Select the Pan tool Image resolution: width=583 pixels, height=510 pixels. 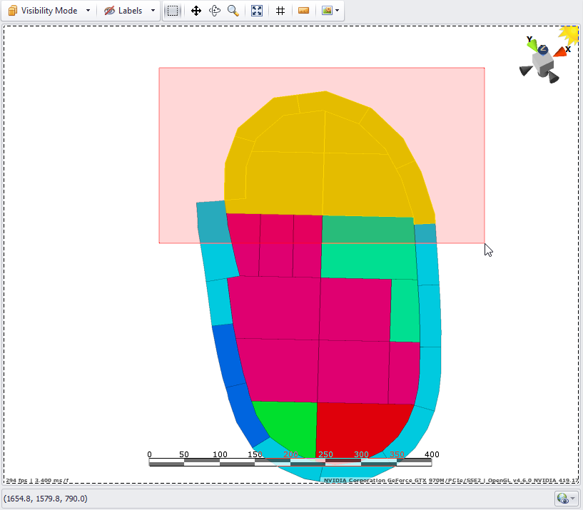(196, 11)
